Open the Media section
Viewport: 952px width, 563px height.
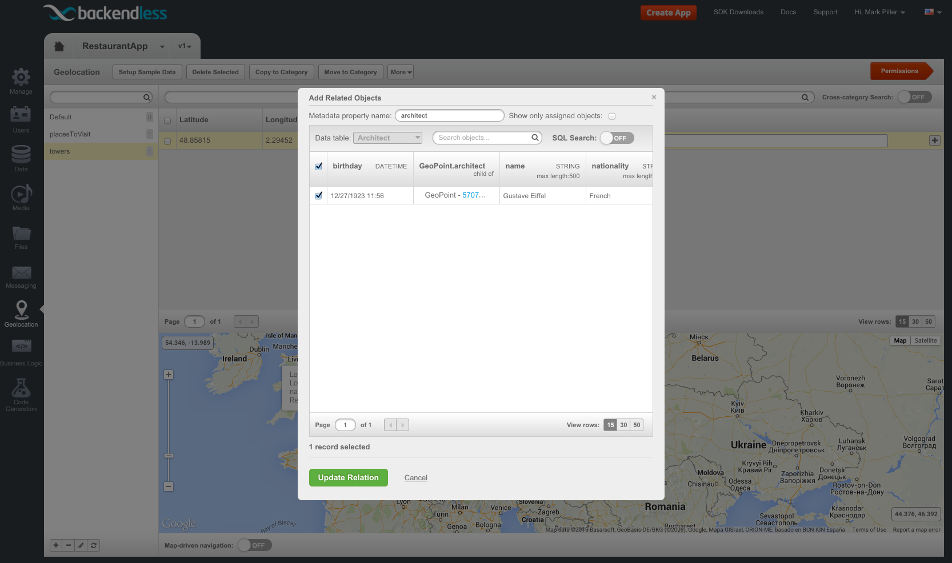(x=21, y=198)
